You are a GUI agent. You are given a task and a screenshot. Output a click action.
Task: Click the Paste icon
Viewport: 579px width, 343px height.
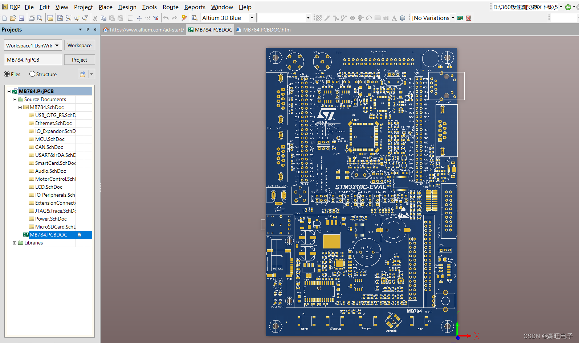coord(112,18)
